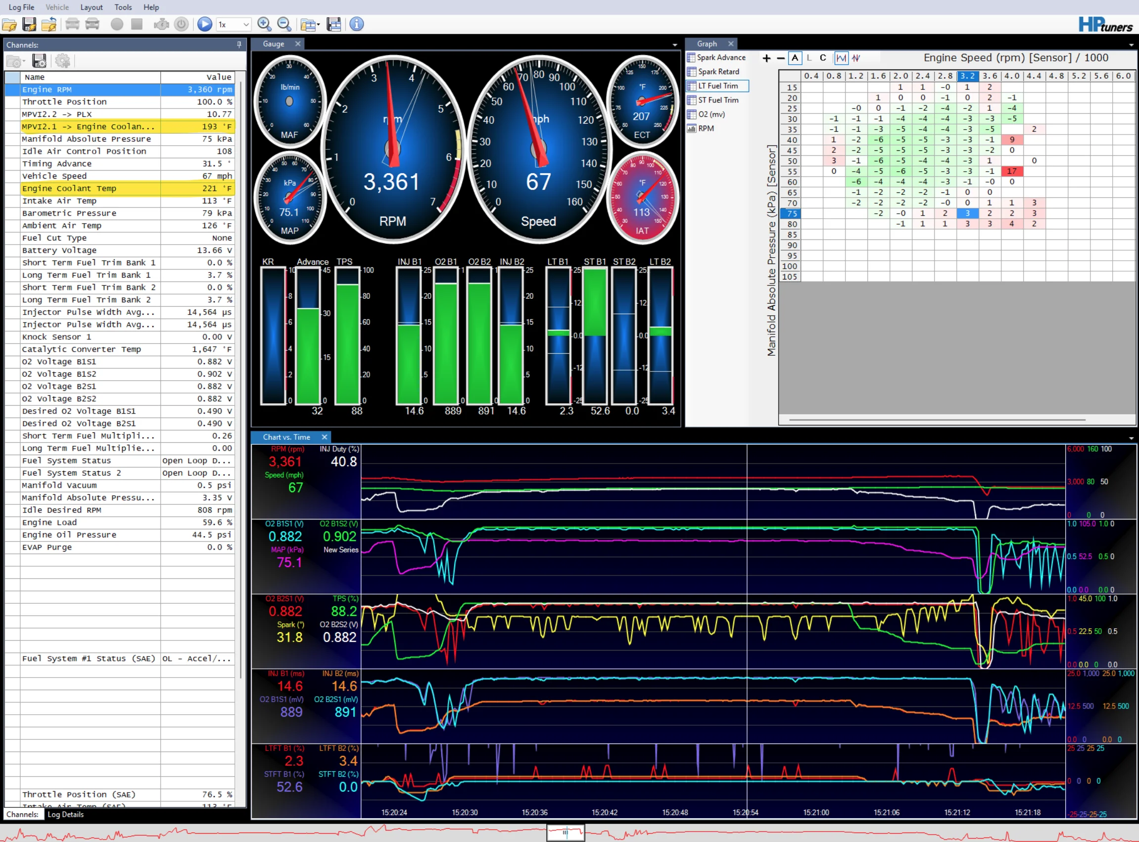The width and height of the screenshot is (1139, 842).
Task: Click the Value column header
Action: pos(198,77)
